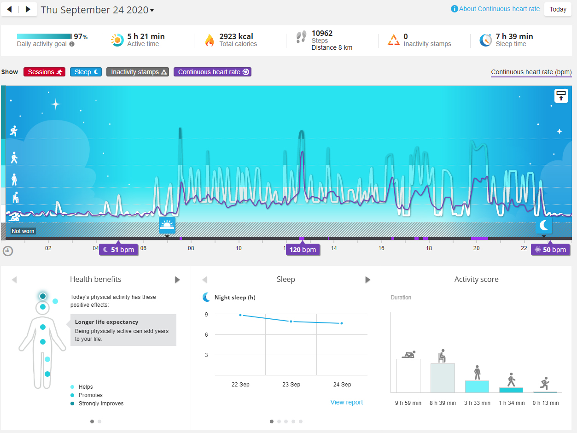Open About Continuous heart rate link

tap(495, 9)
